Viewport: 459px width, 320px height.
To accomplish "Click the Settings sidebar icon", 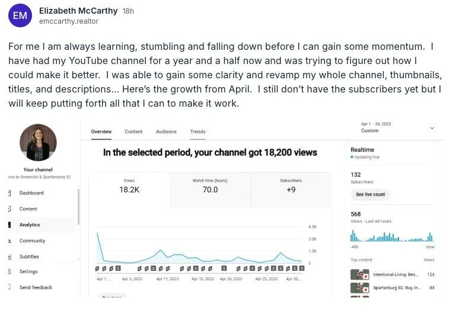I will pos(9,271).
